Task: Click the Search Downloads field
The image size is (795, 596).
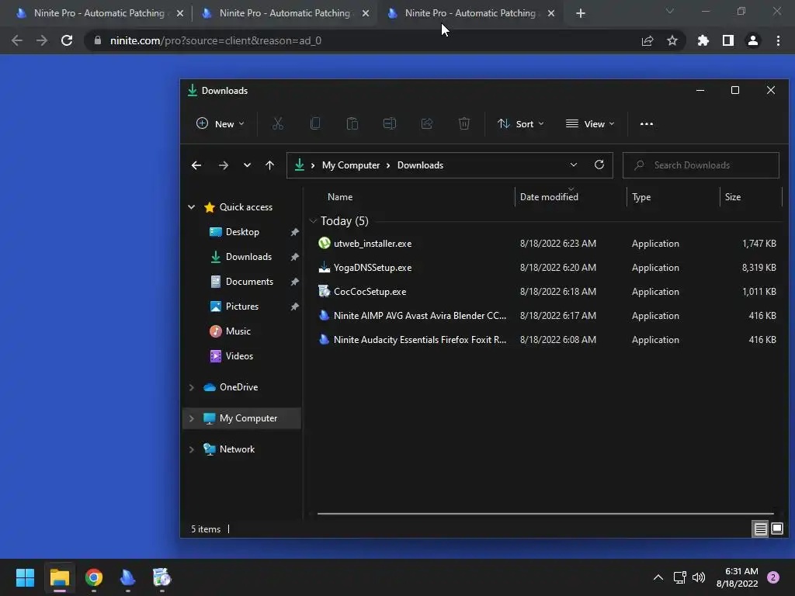Action: [x=701, y=165]
